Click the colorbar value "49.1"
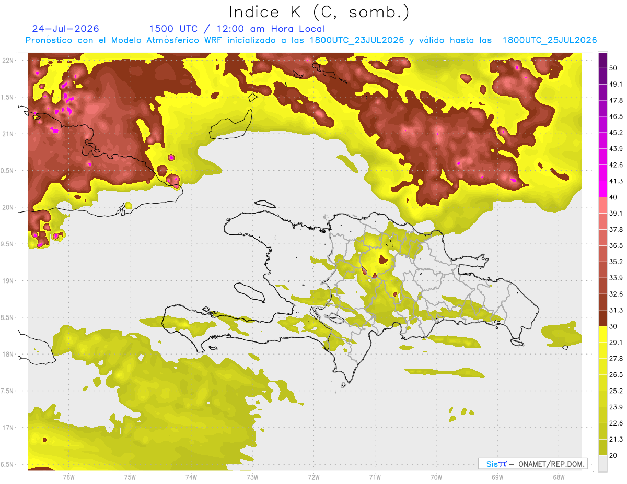This screenshot has width=627, height=484. [616, 84]
